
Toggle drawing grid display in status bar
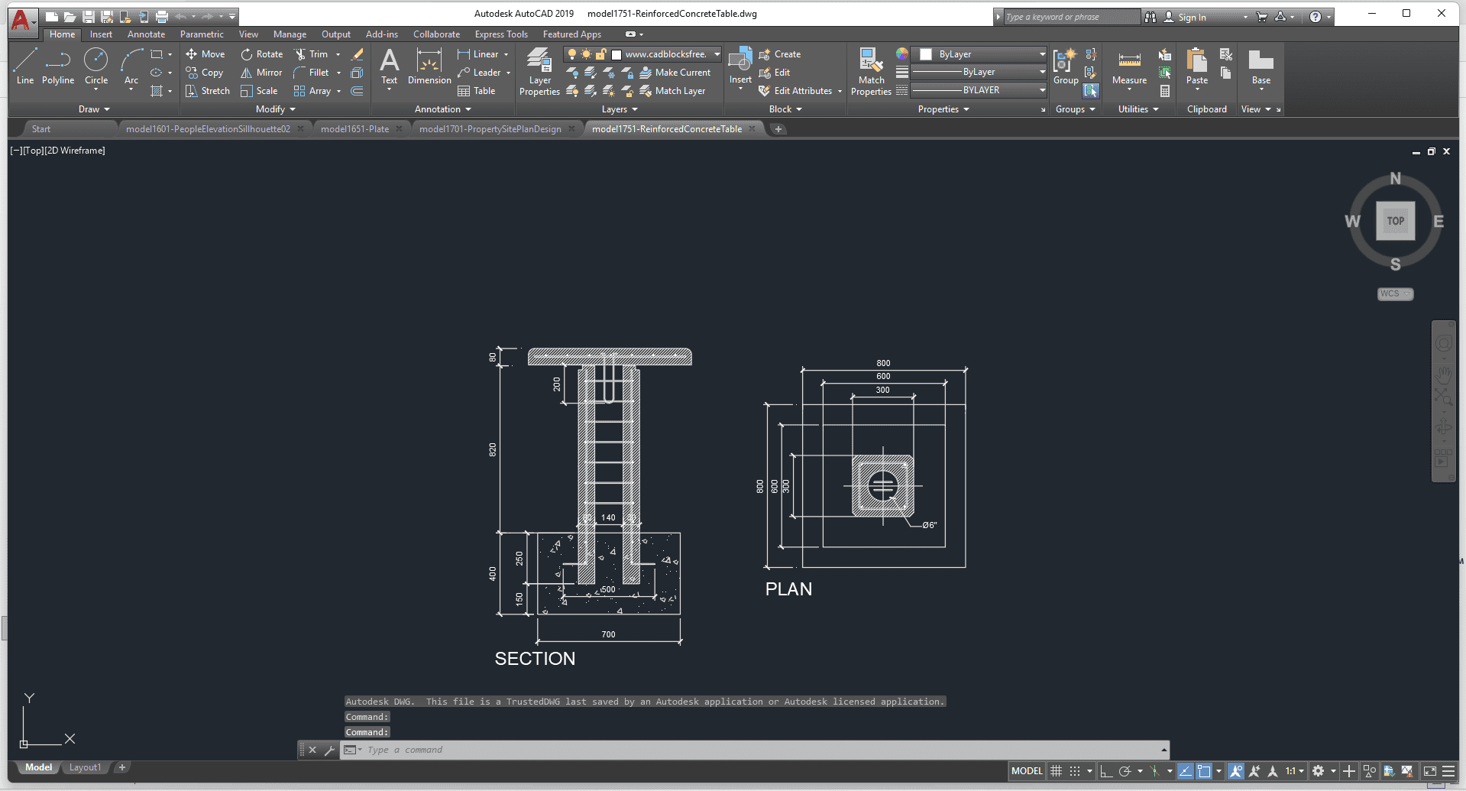[1056, 771]
